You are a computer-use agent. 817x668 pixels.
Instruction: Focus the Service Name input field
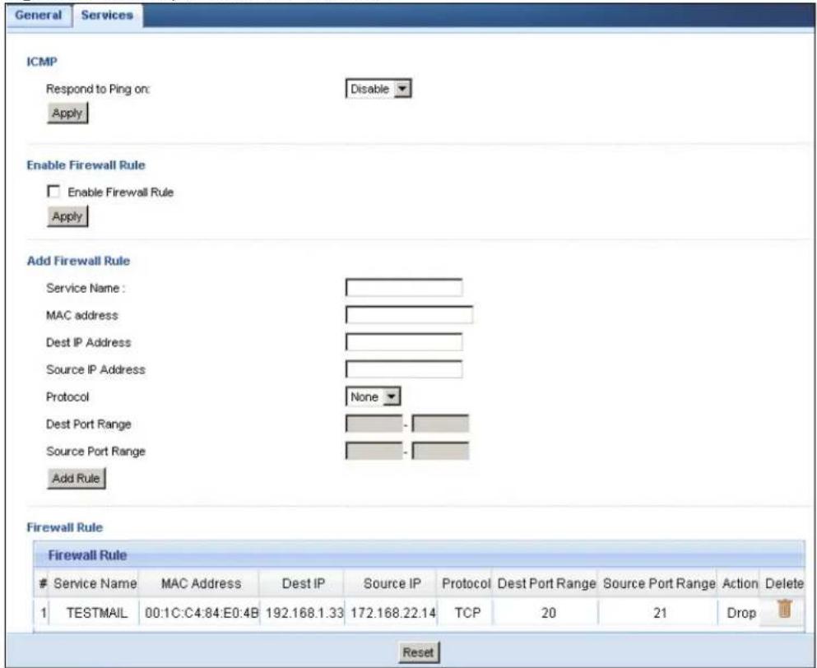(404, 288)
